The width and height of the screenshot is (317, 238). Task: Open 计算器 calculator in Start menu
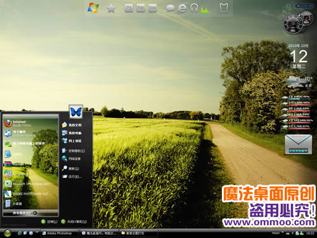click(x=13, y=204)
